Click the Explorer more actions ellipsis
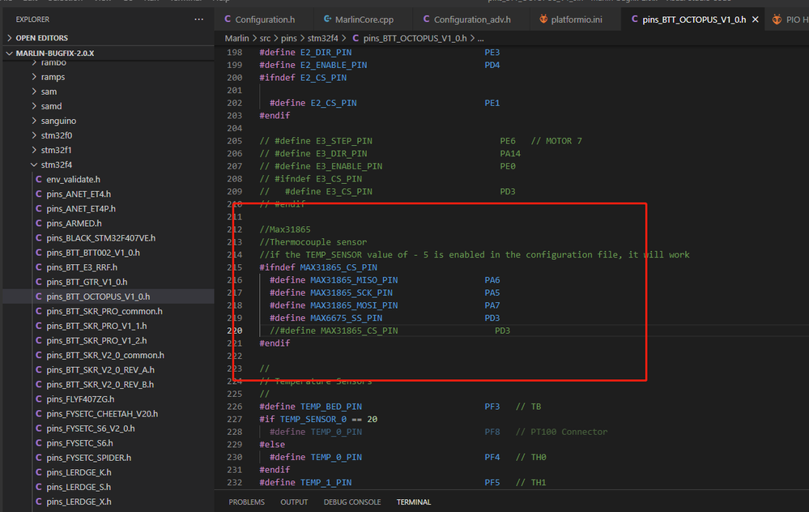The width and height of the screenshot is (809, 512). (x=199, y=19)
